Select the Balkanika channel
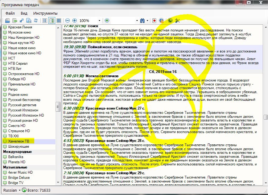This screenshot has height=195, width=268. (16, 157)
